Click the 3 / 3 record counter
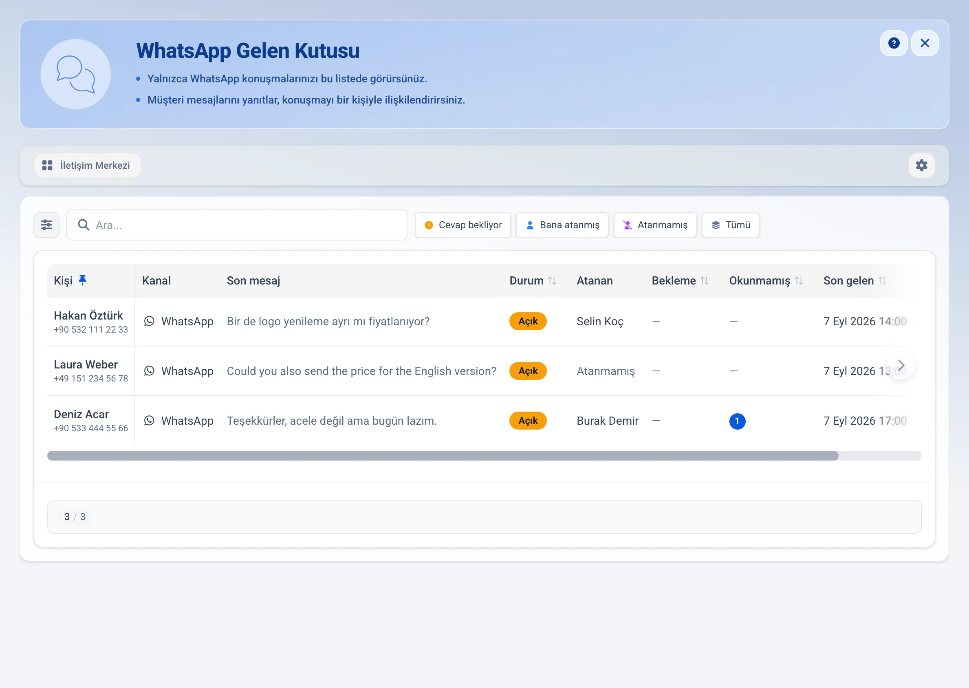 [75, 516]
